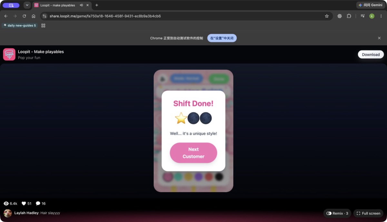
Task: Click the Chrome 正受到自动测试软件的控制 message
Action: 177,38
